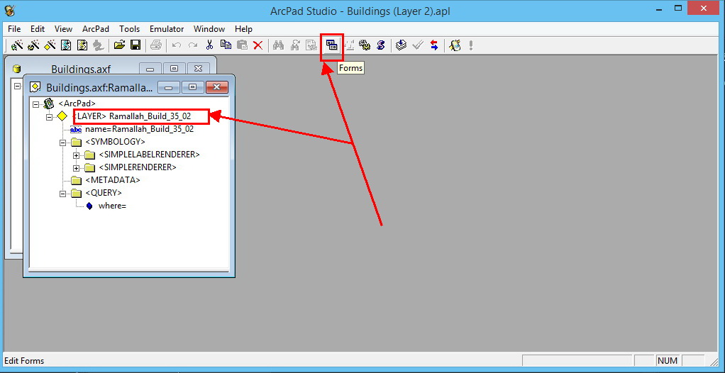Click the Print toolbar icon

[x=156, y=45]
